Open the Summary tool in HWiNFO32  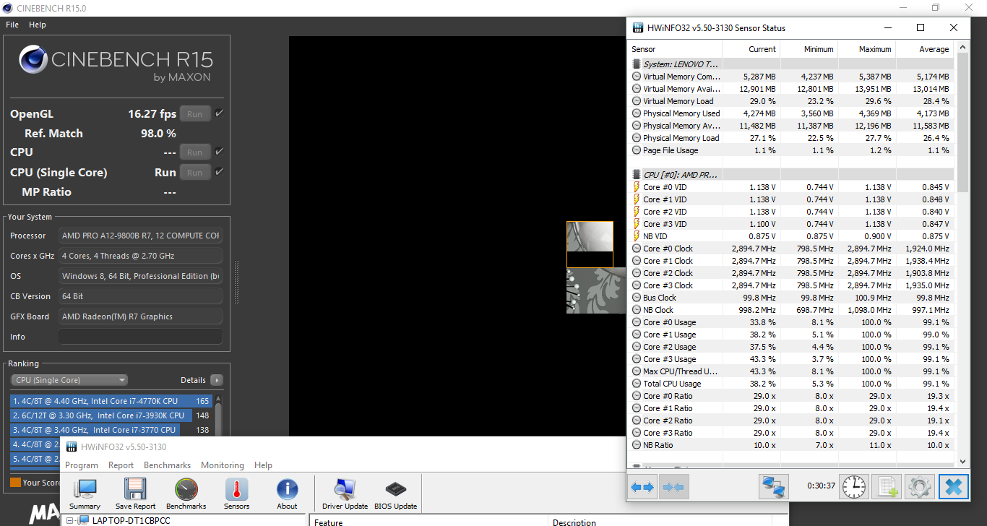tap(85, 494)
